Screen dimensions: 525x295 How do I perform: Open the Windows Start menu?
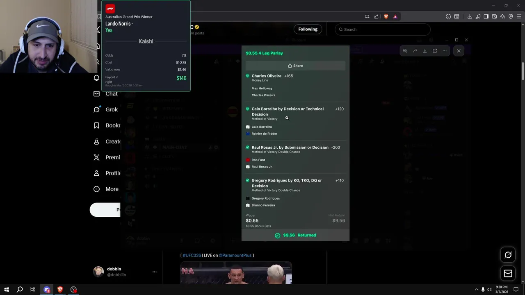7,289
